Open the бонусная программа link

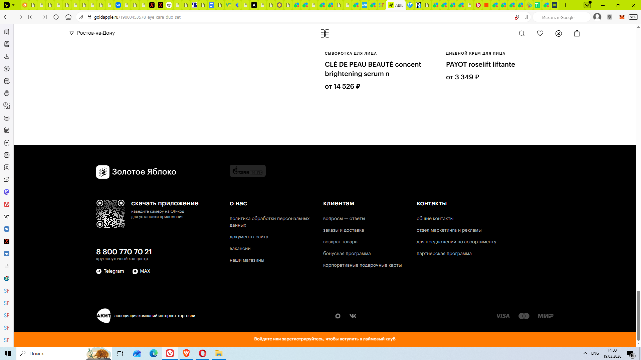[347, 253]
